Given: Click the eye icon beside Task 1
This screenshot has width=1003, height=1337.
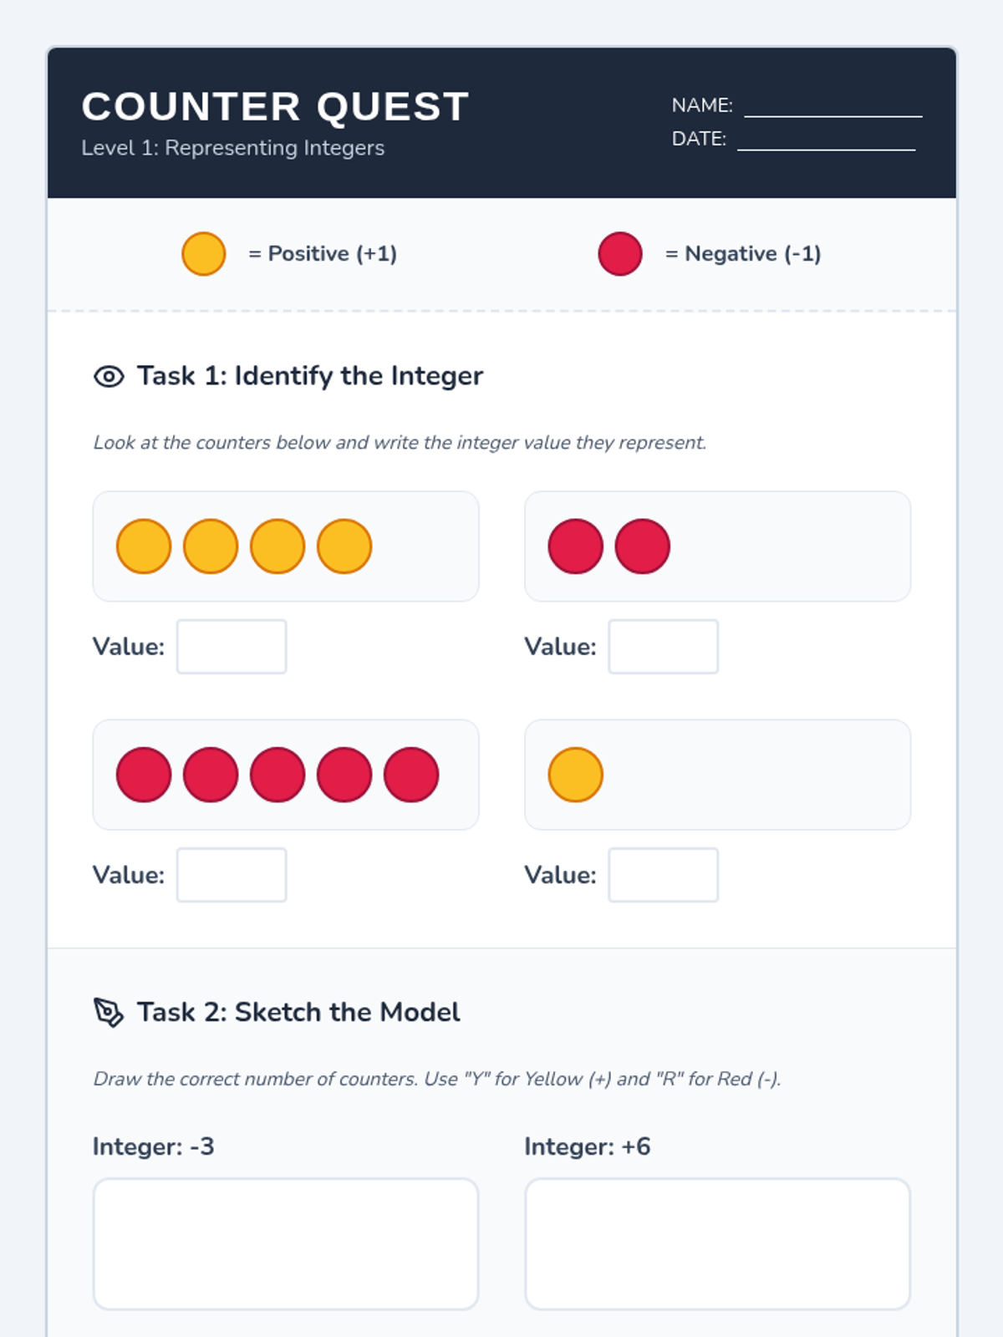Looking at the screenshot, I should (x=109, y=377).
